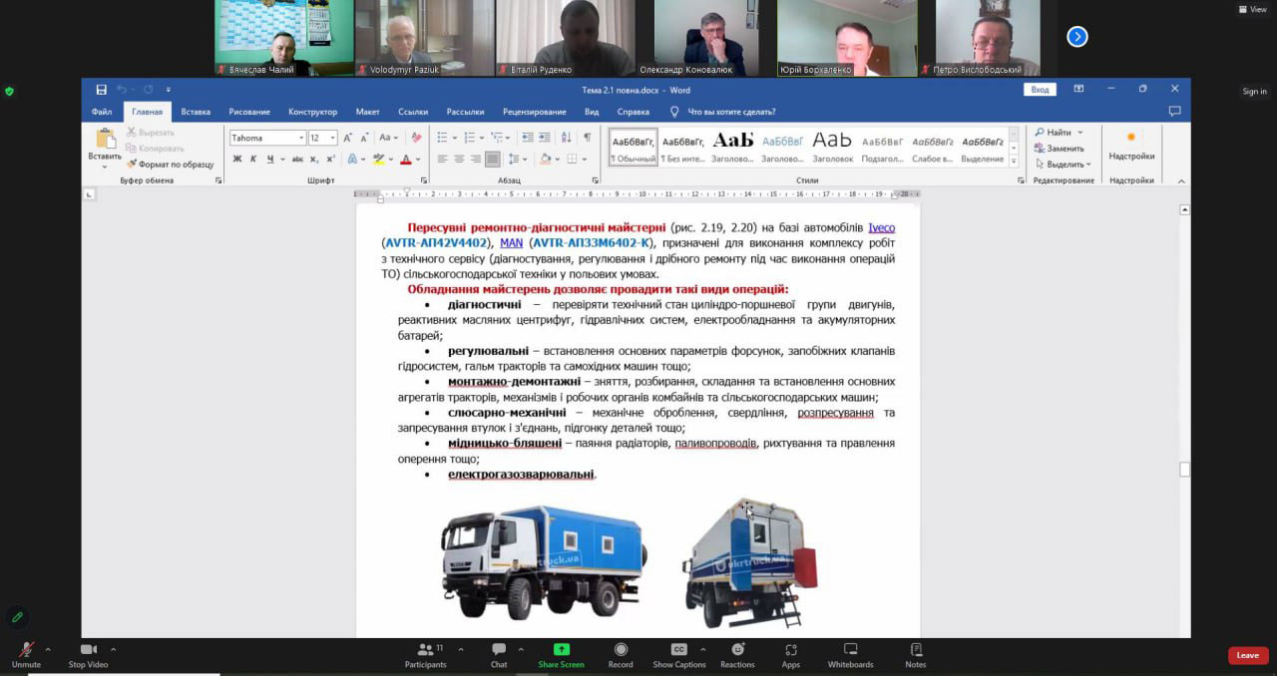The height and width of the screenshot is (676, 1277).
Task: Click the red Leave meeting button
Action: [x=1248, y=655]
